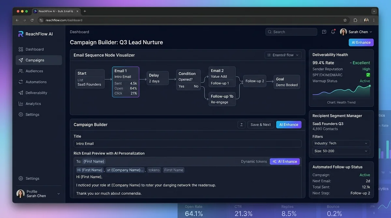Click the browser profile avatar in toolbar
391x218 pixels.
pos(366,20)
